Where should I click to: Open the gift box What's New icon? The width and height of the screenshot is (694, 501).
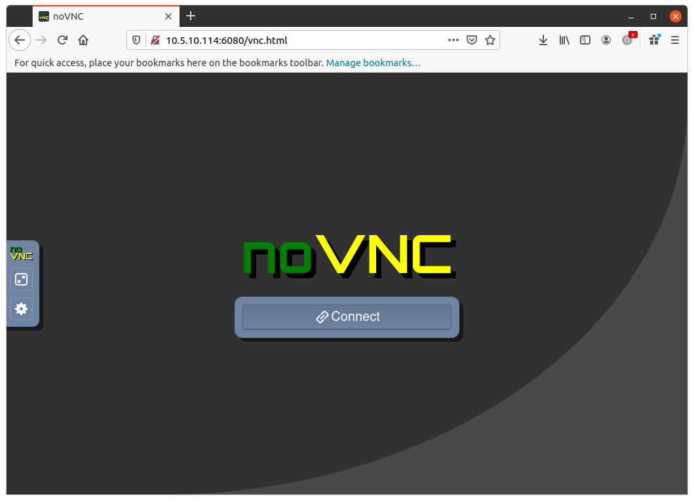(655, 40)
